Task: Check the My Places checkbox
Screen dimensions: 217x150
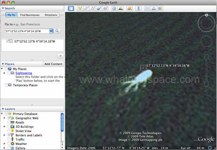Action: (x=6, y=69)
